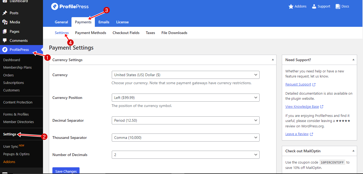Click the Media icon in sidebar

5,22
